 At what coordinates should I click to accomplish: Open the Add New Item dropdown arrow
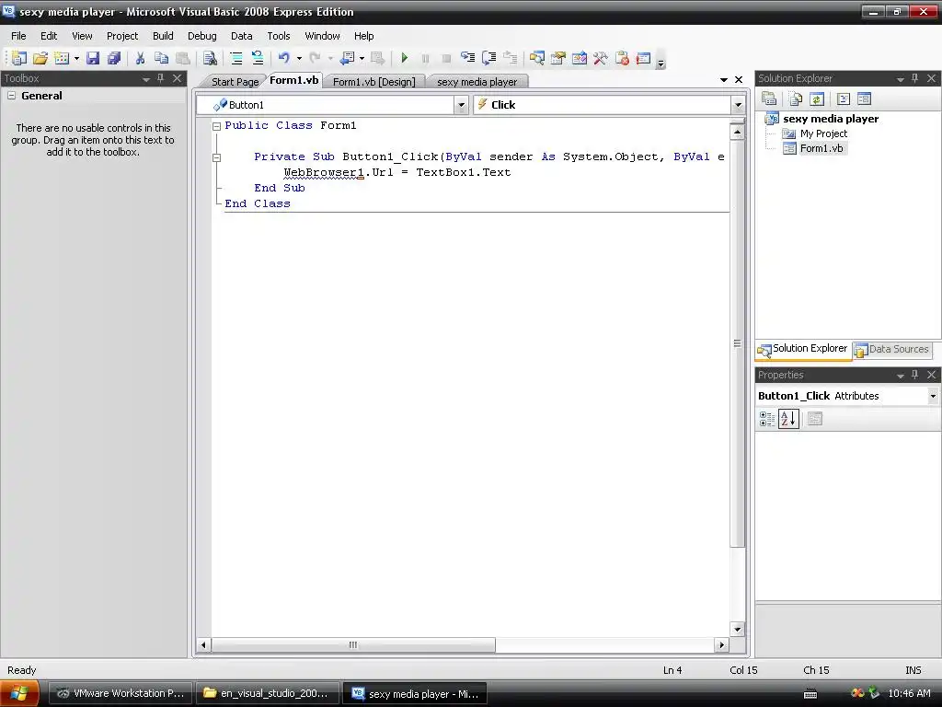click(76, 58)
